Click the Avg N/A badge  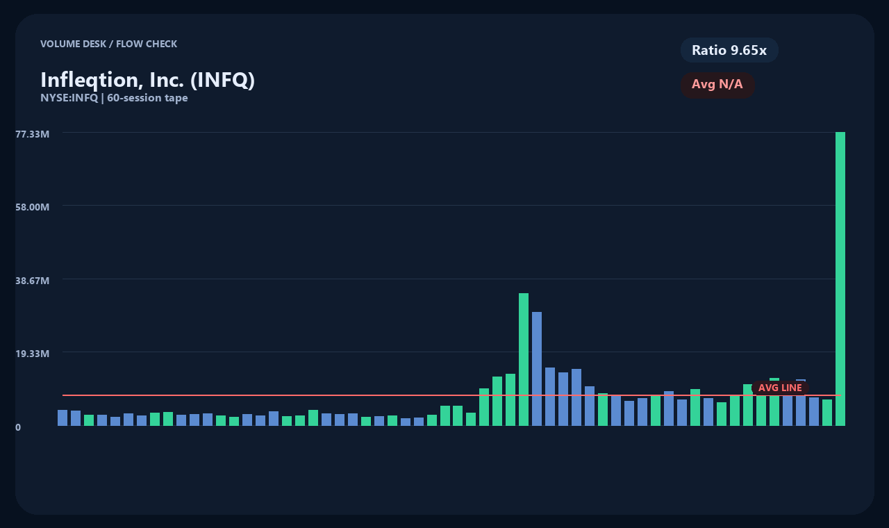tap(717, 85)
